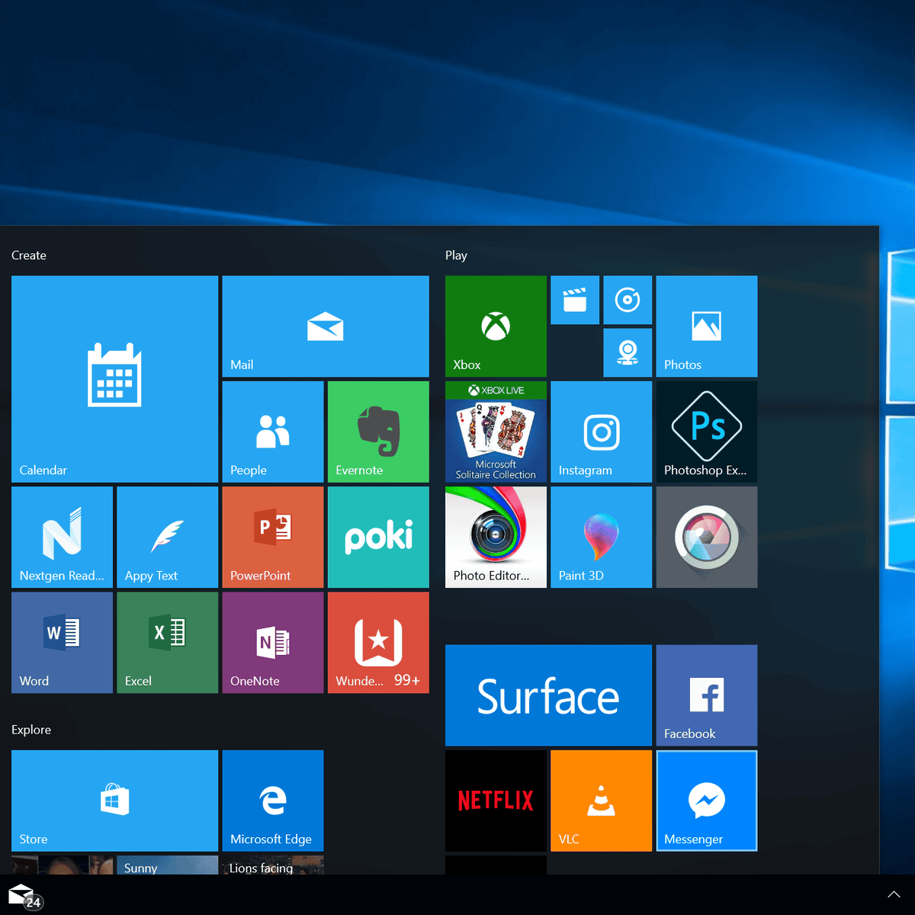915x915 pixels.
Task: Open the Evernote elephant tile
Action: (377, 432)
